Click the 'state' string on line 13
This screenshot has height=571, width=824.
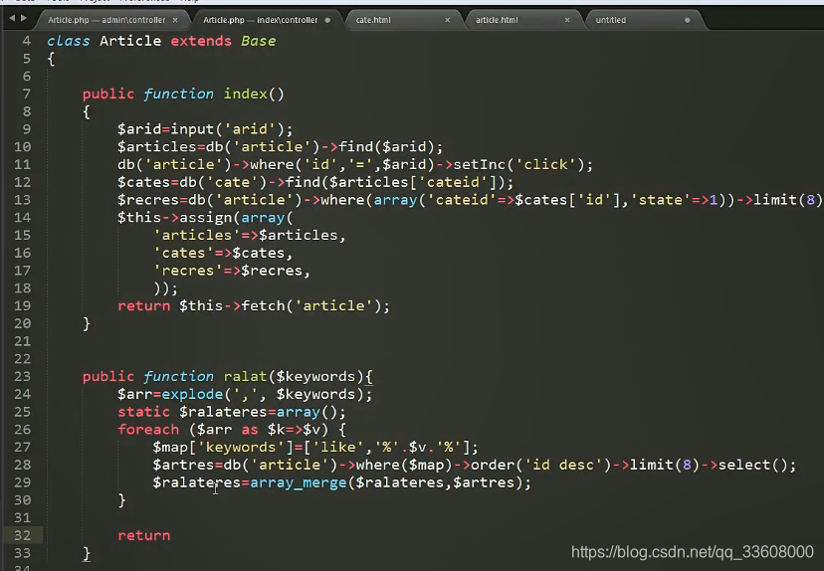point(660,200)
